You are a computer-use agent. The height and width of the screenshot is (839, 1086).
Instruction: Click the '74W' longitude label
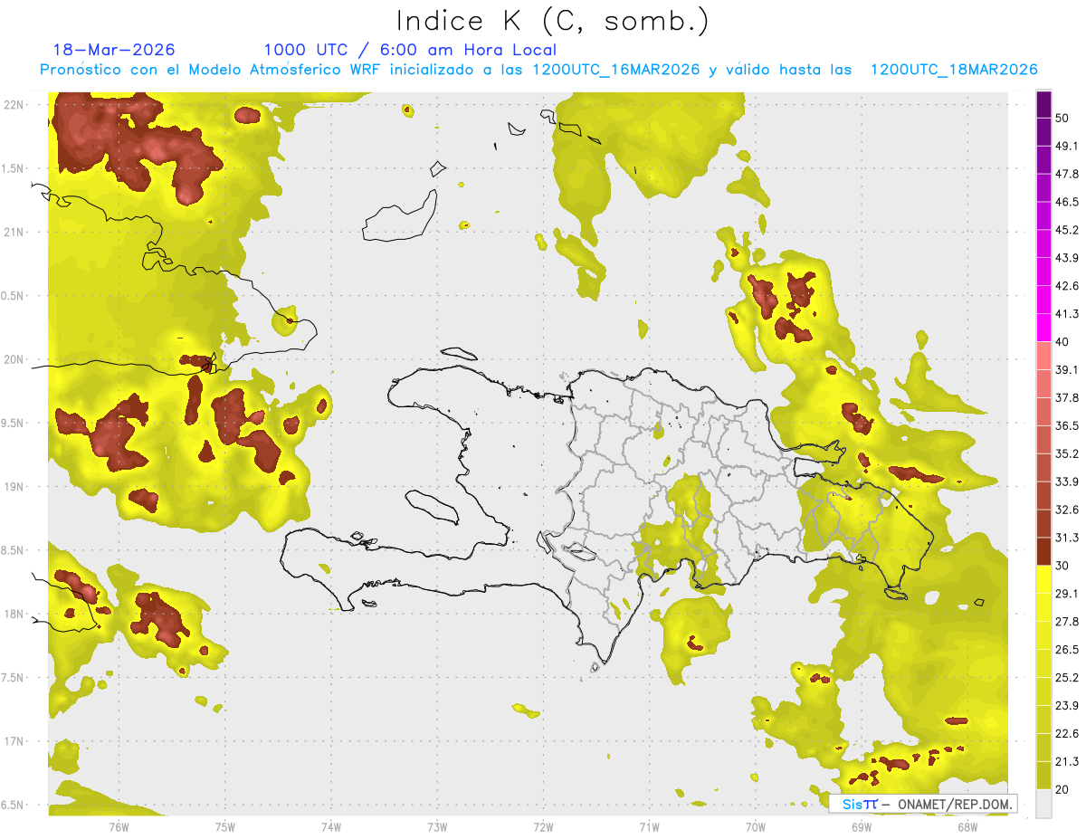tap(330, 826)
